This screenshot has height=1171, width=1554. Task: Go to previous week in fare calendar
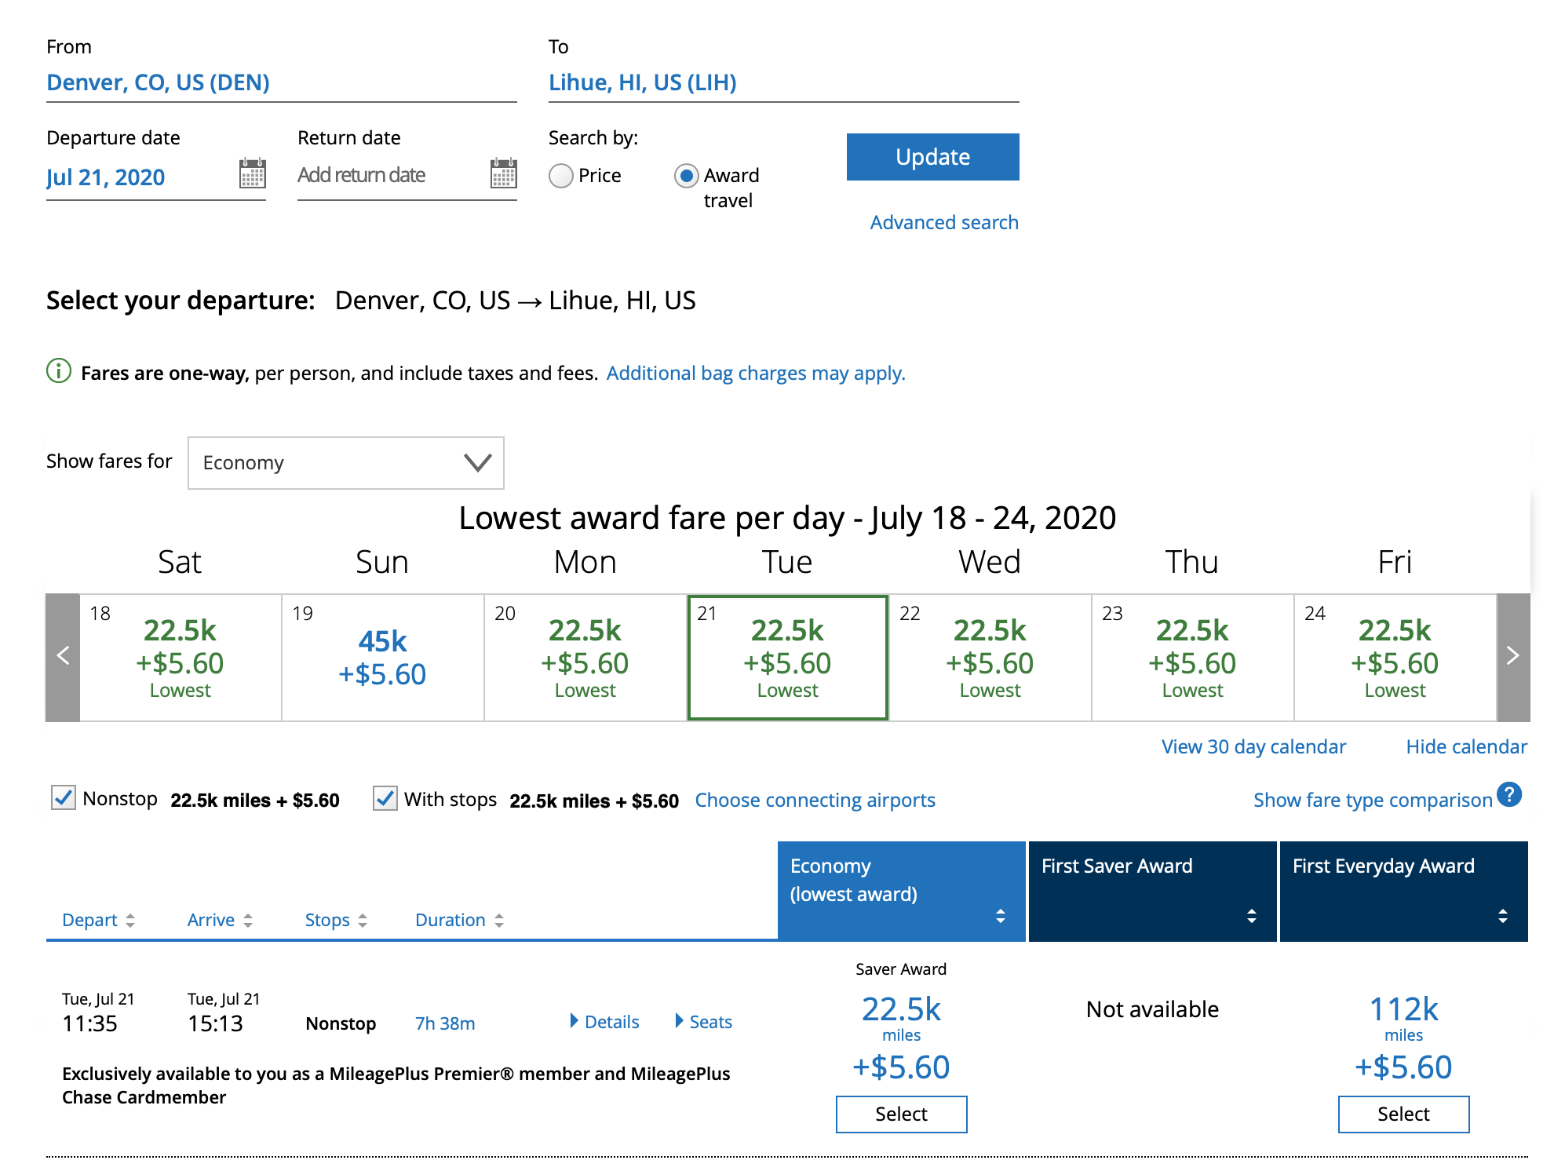(x=63, y=657)
